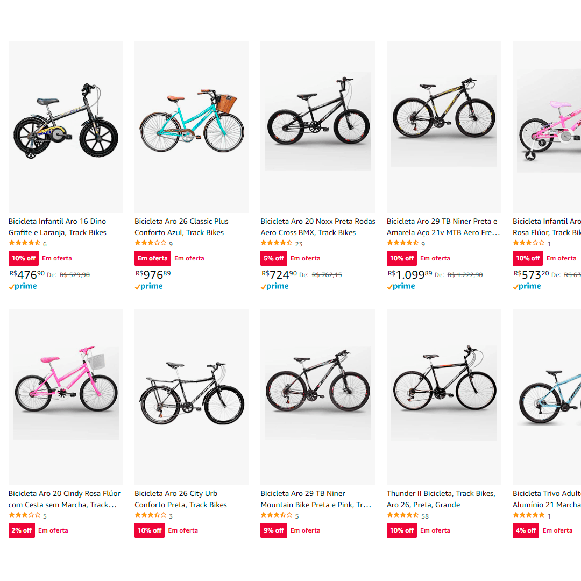Click the 9% off badge on the Aro 29 Niner Mountain Bike
This screenshot has height=581, width=581.
point(273,530)
